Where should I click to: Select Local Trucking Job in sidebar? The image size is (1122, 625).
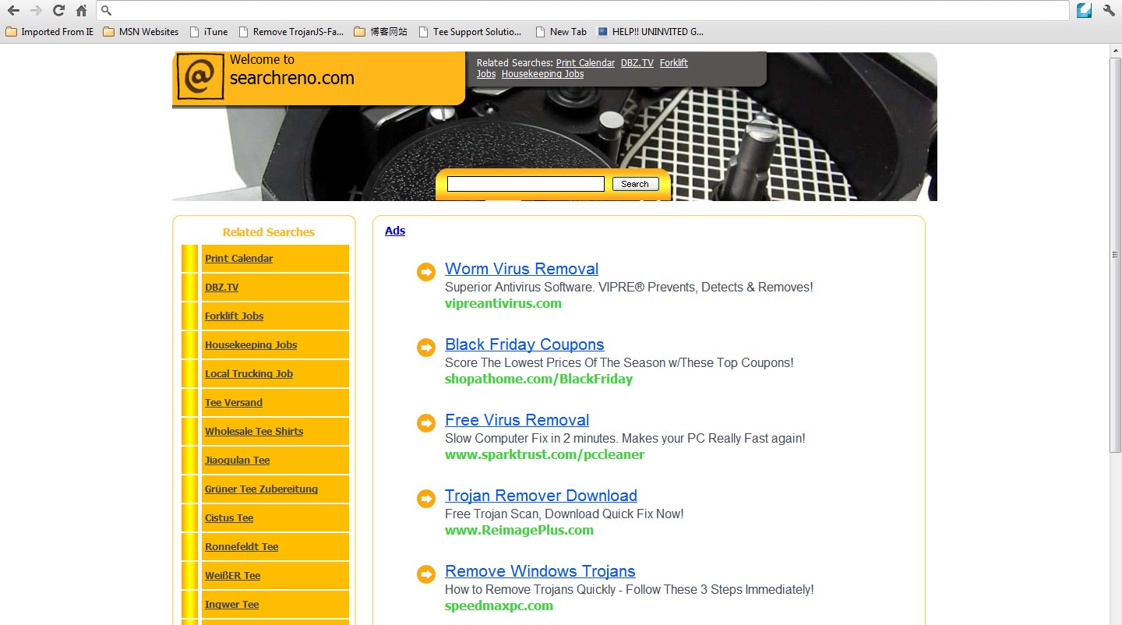tap(249, 374)
